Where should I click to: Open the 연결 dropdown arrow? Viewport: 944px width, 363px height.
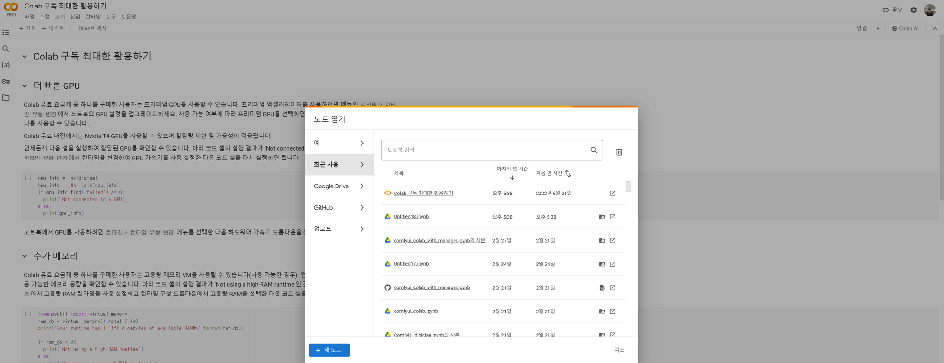tap(878, 28)
